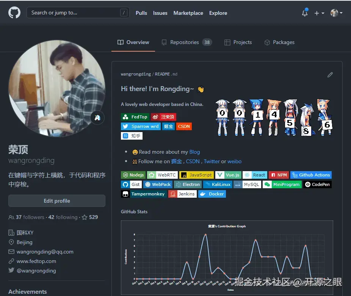Open the CSDN text link in the Follow me line

pyautogui.click(x=193, y=161)
